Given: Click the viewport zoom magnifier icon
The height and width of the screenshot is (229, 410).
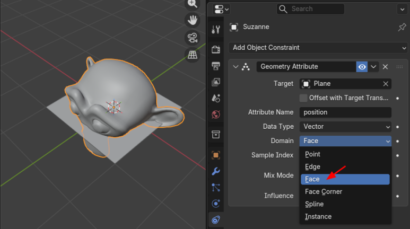Looking at the screenshot, I should coord(193,4).
